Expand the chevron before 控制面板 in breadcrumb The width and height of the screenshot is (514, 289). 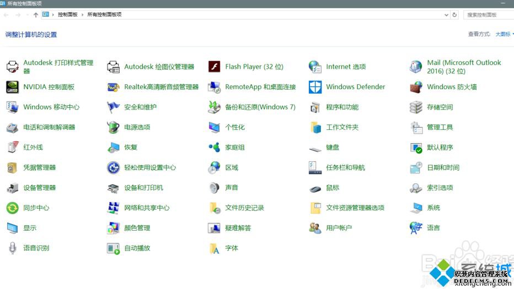pos(53,15)
